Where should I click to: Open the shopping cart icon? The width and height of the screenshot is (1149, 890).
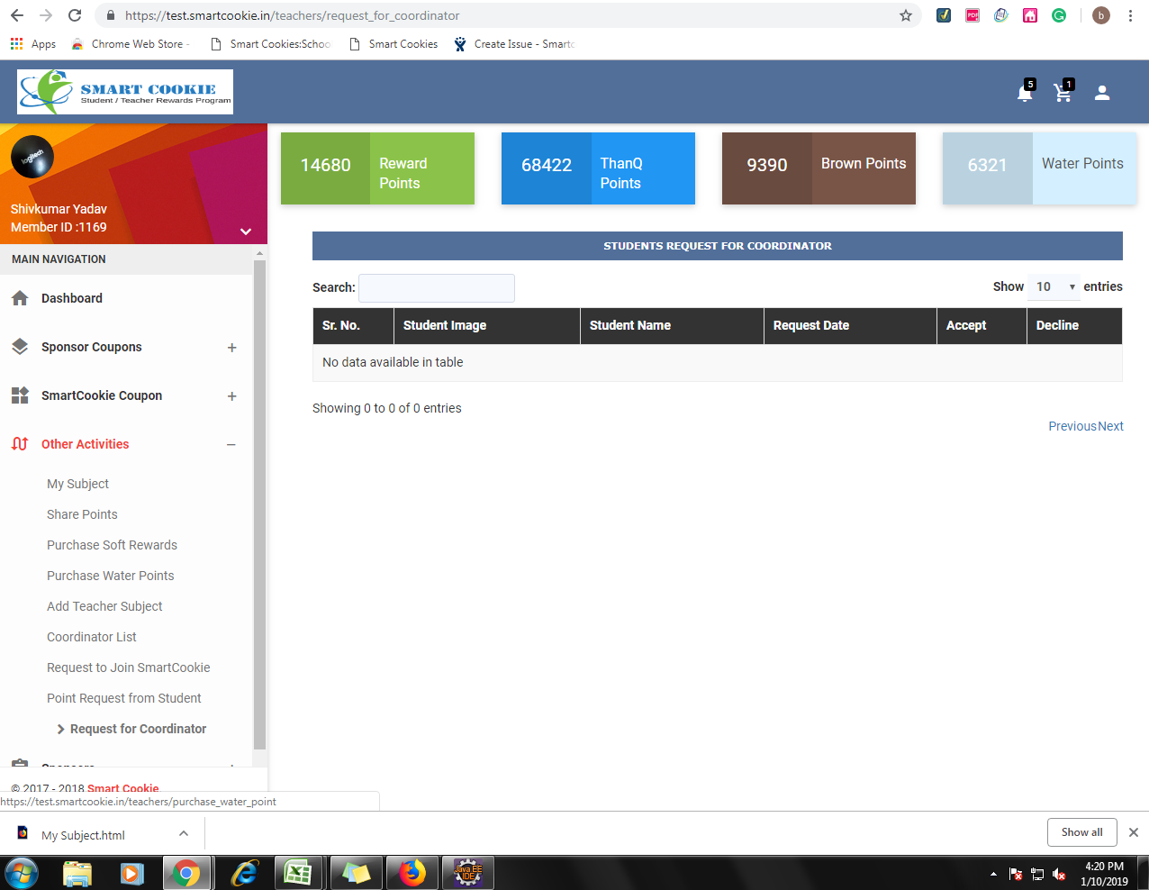tap(1063, 93)
